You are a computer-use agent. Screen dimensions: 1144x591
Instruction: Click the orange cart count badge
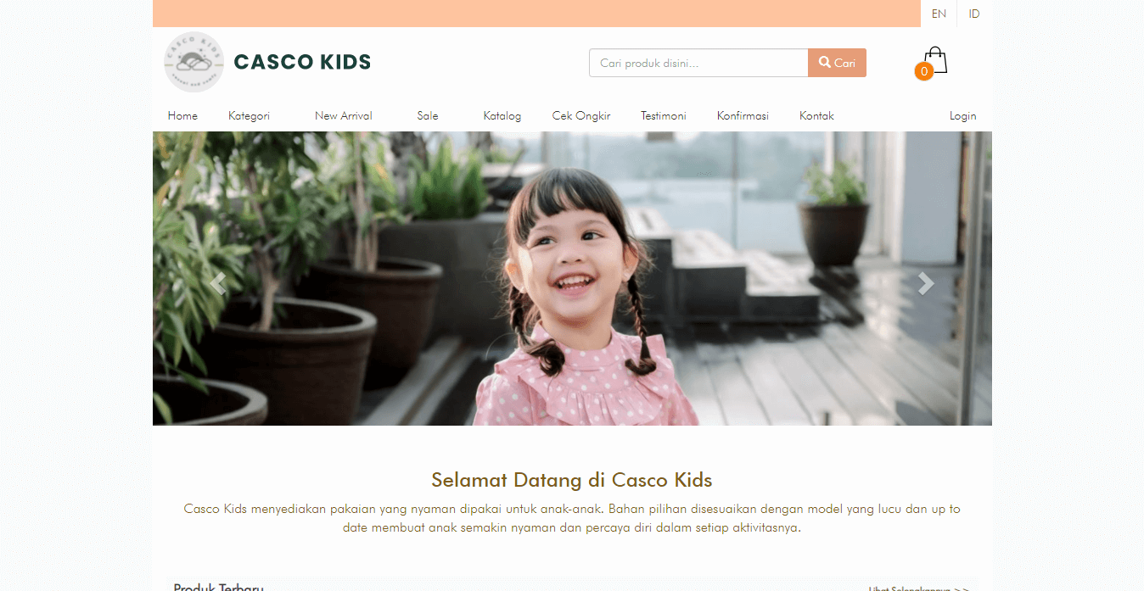923,72
